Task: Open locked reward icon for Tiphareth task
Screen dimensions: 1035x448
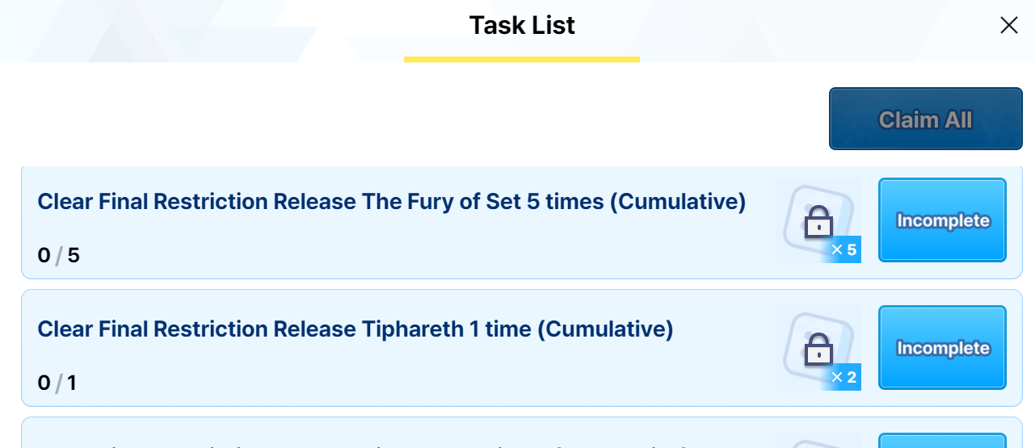Action: 818,348
